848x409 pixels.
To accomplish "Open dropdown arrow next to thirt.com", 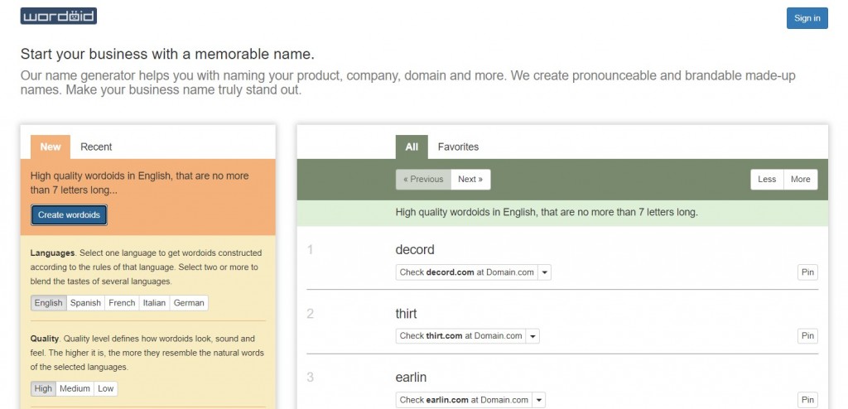I will pyautogui.click(x=532, y=336).
